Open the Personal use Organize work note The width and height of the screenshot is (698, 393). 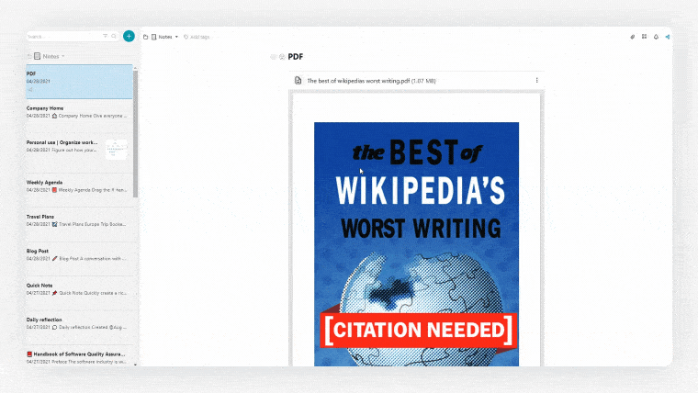pos(79,153)
